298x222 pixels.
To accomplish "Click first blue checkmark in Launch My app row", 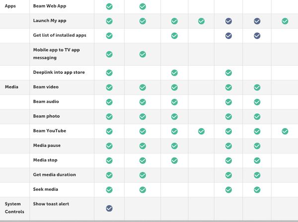I will click(228, 21).
